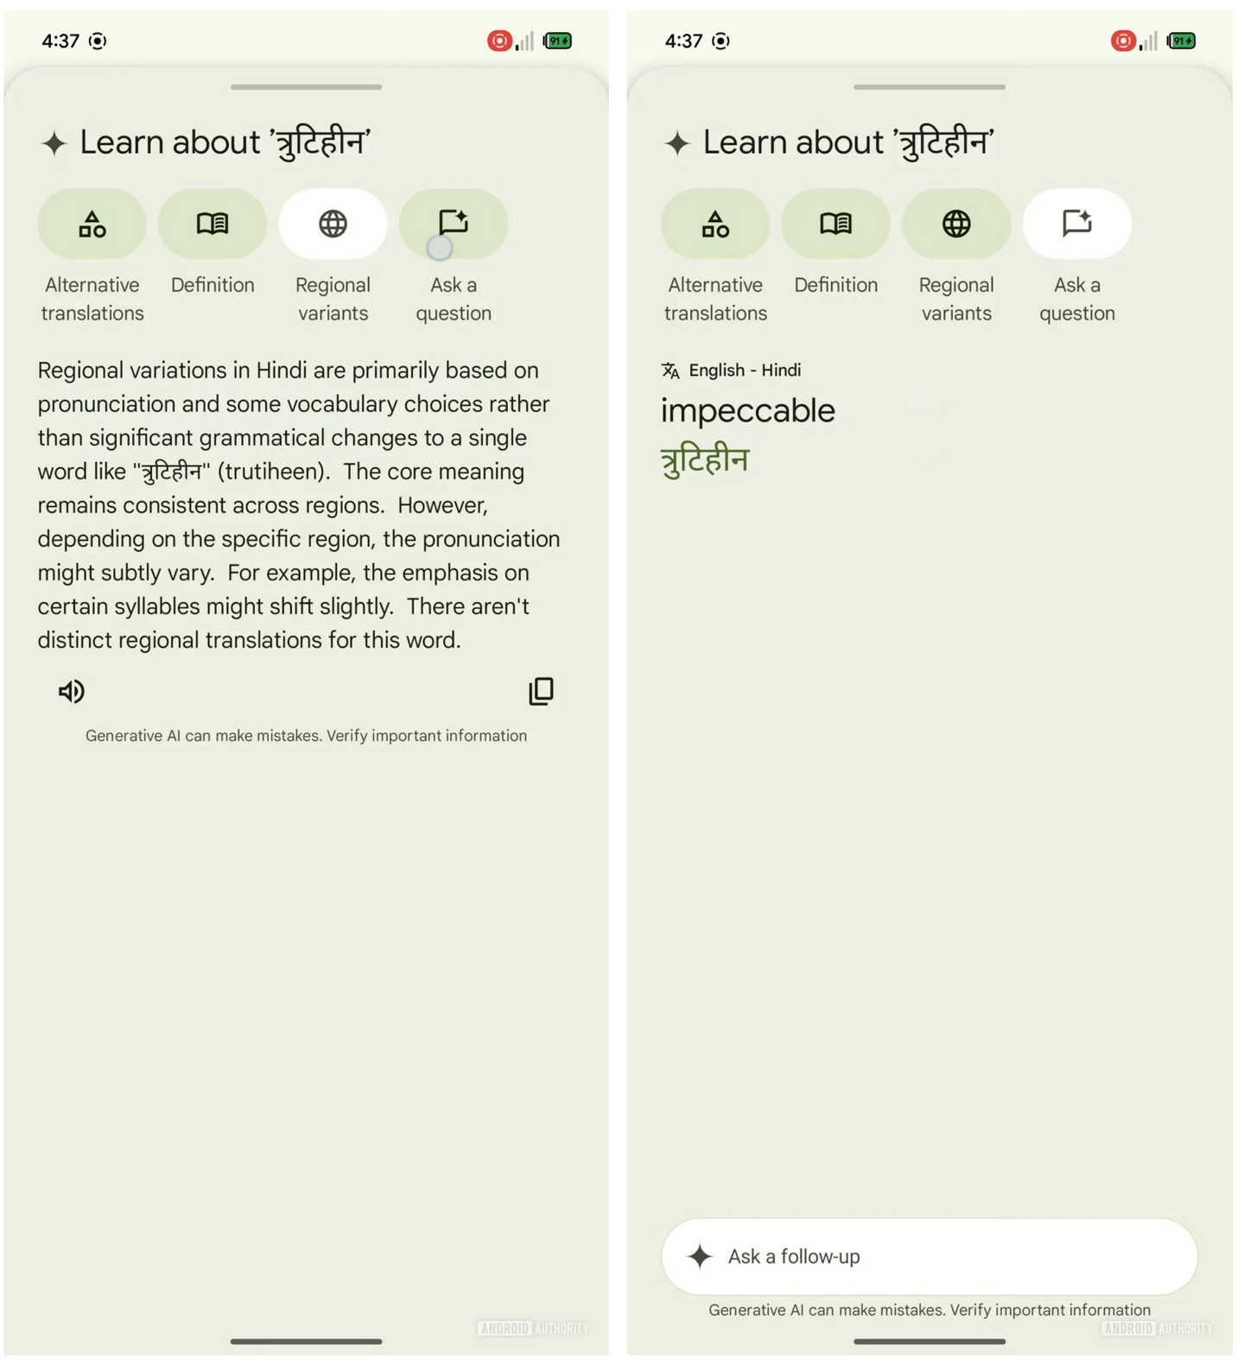Screen dimensions: 1244x1369
Task: Tap the speaker icon to hear the text
Action: (71, 691)
